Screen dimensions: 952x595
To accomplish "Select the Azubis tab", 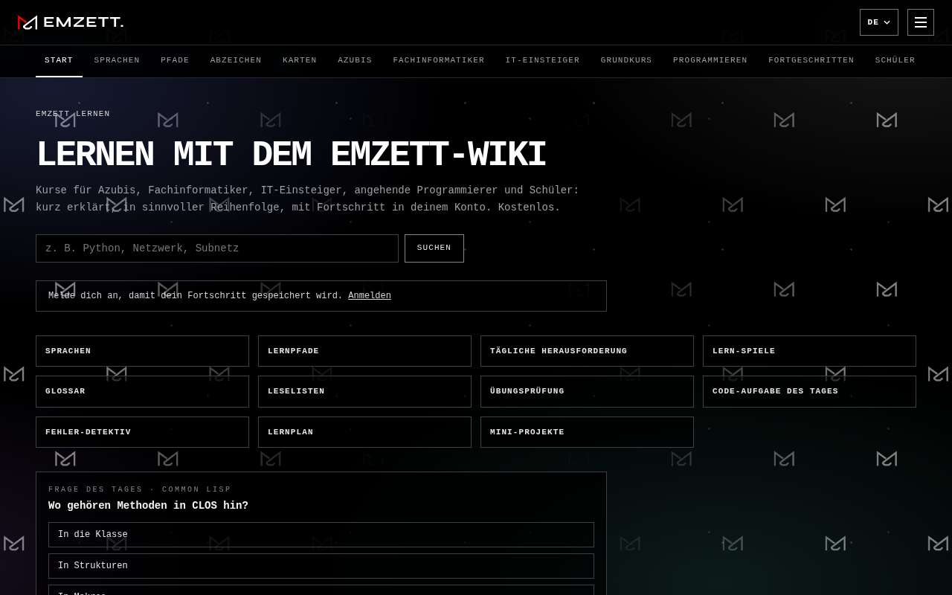I will [x=355, y=60].
